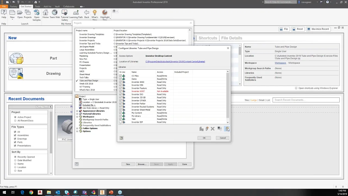The image size is (348, 196).
Task: Click the Drawing template icon on the New panel
Action: click(16, 73)
